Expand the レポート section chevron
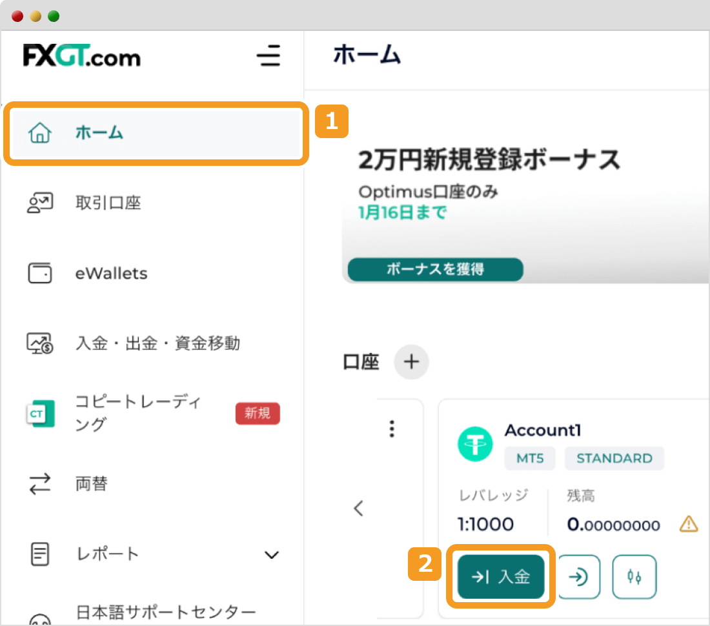The image size is (710, 626). (x=272, y=554)
